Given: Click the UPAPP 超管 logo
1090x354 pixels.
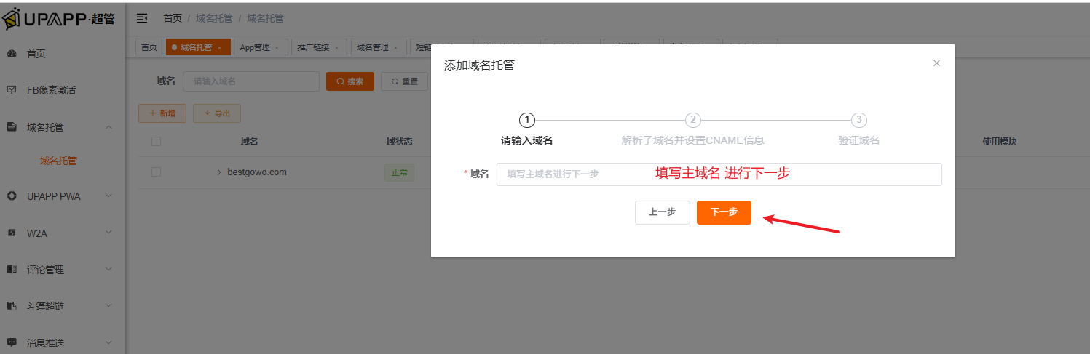Looking at the screenshot, I should (x=58, y=20).
